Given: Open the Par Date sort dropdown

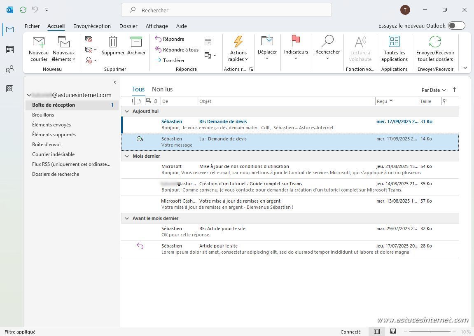Looking at the screenshot, I should (x=434, y=90).
